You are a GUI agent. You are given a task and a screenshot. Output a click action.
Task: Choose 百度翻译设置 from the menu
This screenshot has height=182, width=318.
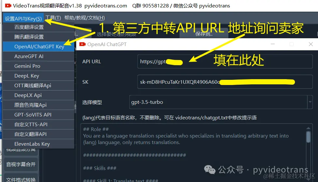click(x=38, y=27)
